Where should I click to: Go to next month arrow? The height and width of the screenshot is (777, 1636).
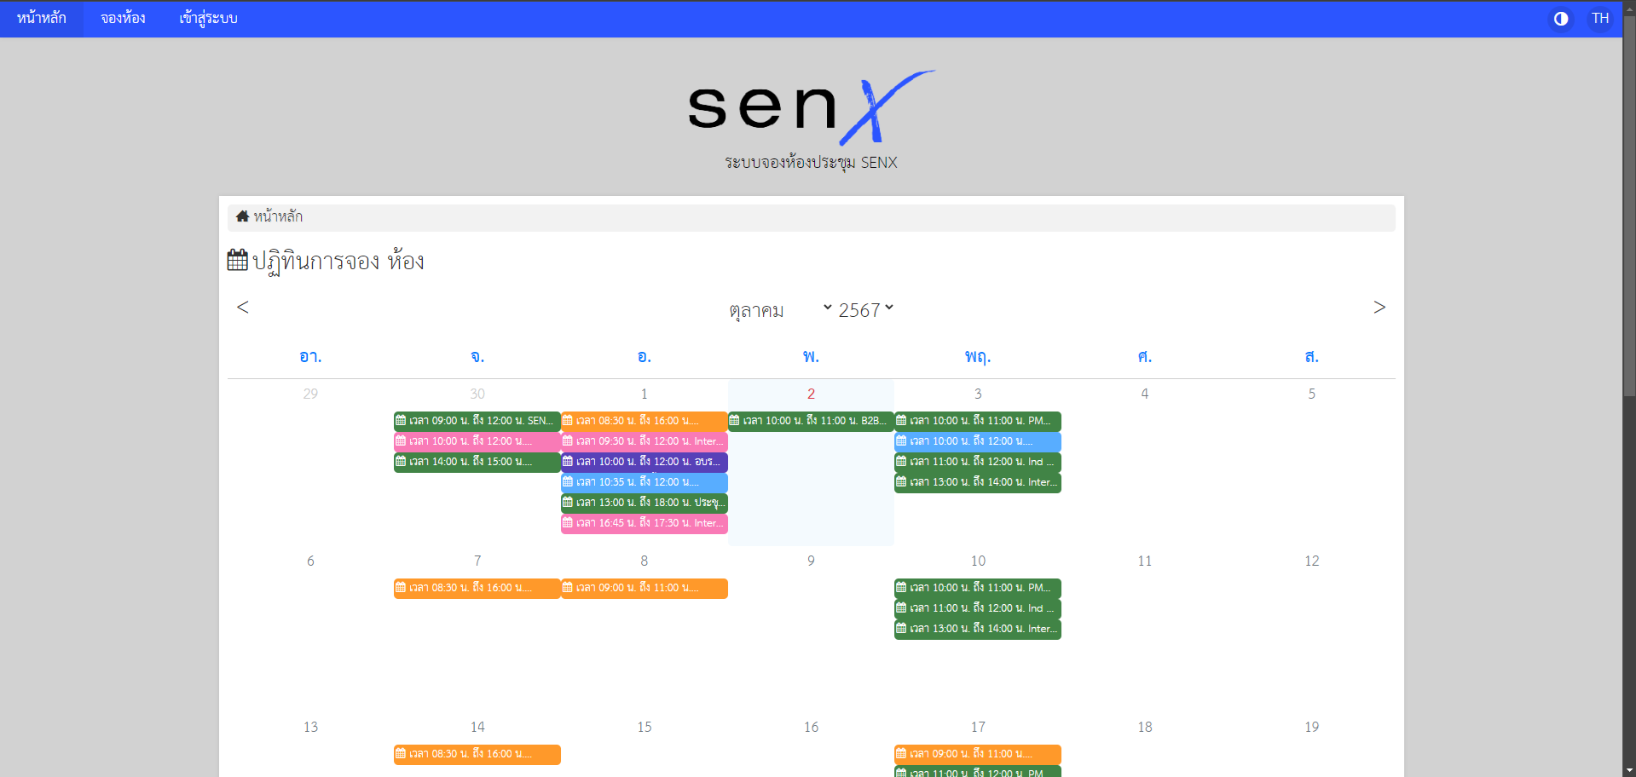1379,308
